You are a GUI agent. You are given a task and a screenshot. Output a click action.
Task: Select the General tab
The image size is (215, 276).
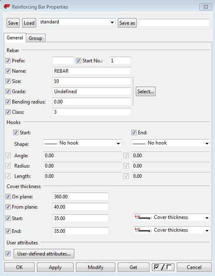[x=15, y=38]
